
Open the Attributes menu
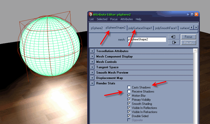127,19
